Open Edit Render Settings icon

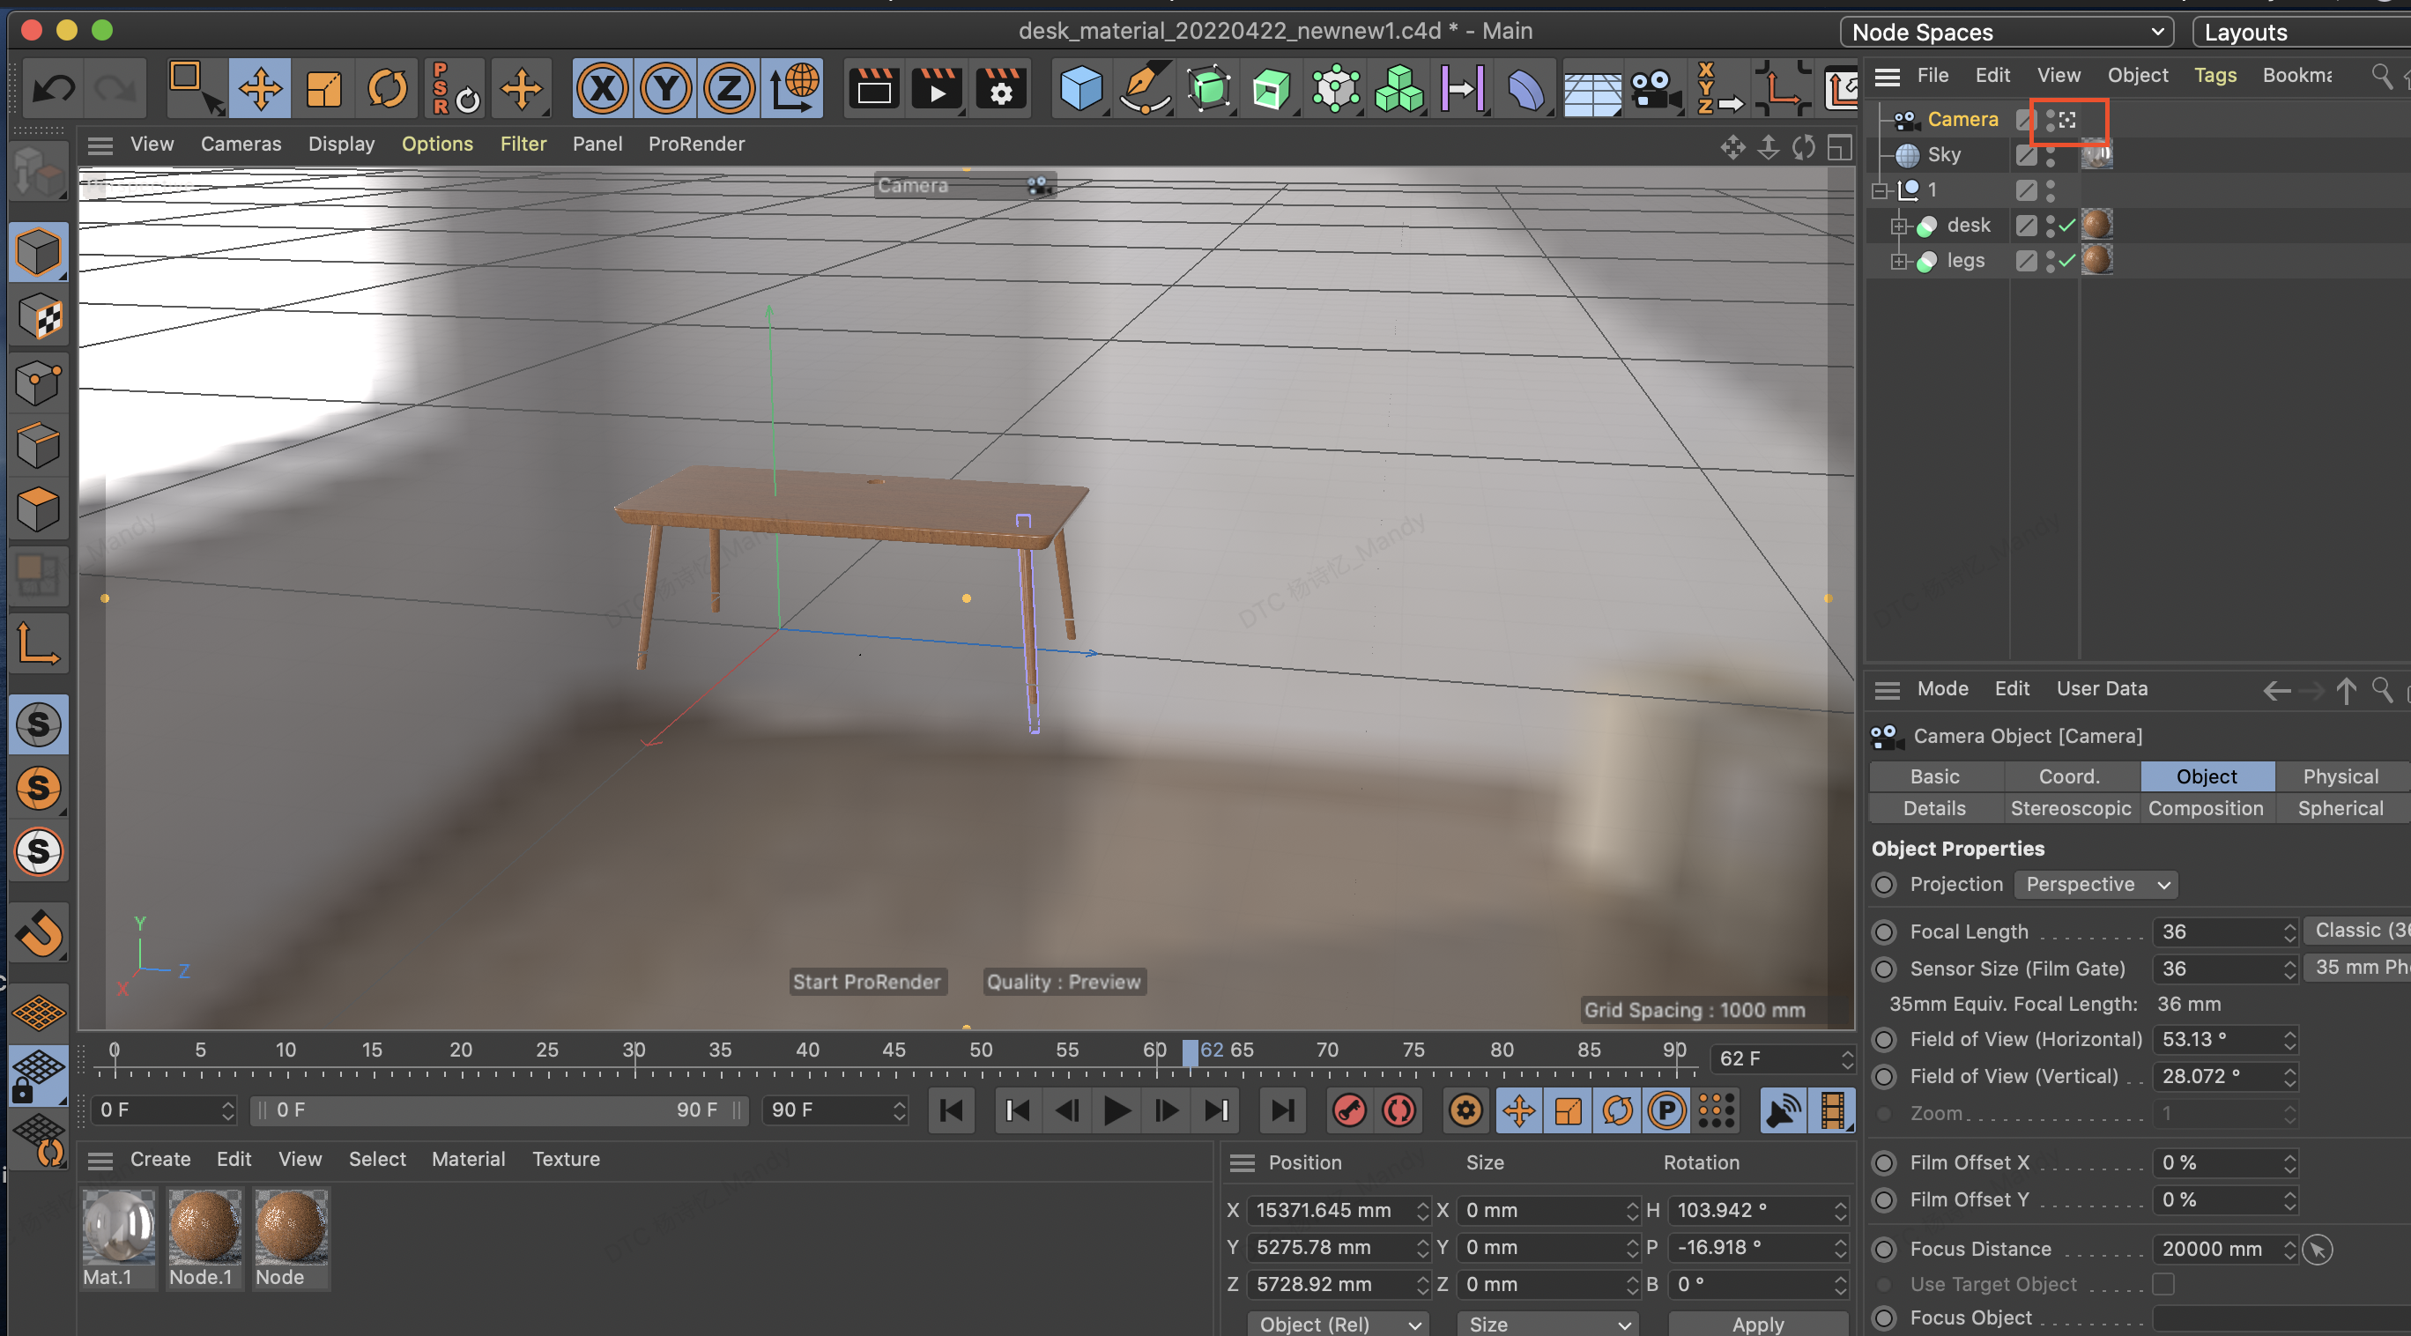pyautogui.click(x=1000, y=89)
